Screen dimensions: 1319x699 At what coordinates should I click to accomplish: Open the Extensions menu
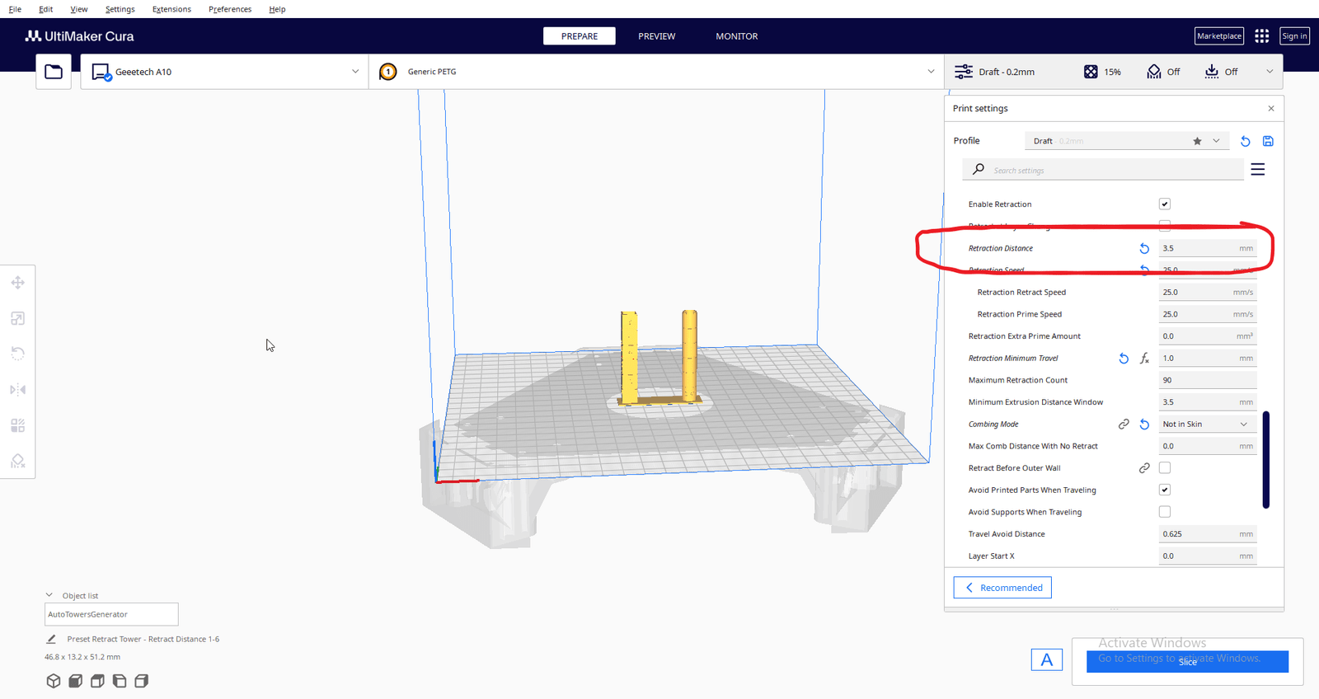pos(171,9)
